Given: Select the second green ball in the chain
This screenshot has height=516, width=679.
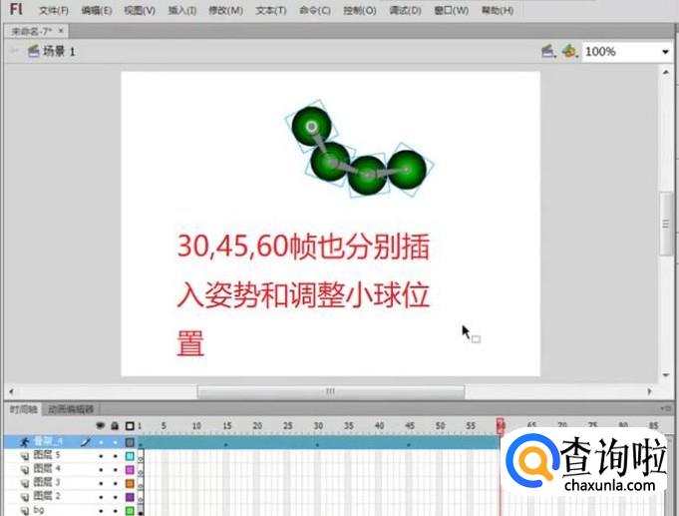Looking at the screenshot, I should (x=330, y=162).
